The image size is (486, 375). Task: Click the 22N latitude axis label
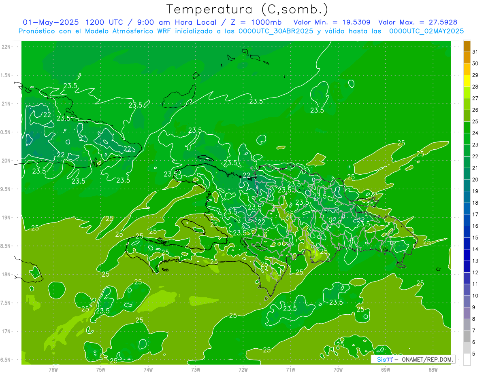tap(6, 47)
